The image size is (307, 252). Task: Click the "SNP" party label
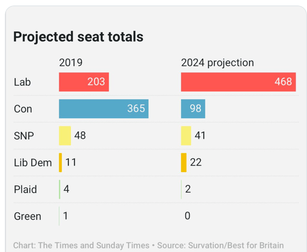[24, 136]
